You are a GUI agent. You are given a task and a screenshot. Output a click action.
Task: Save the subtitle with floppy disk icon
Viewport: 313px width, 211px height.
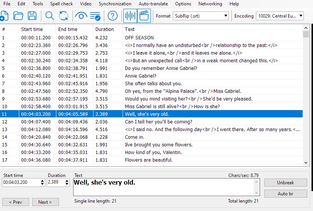(32, 16)
